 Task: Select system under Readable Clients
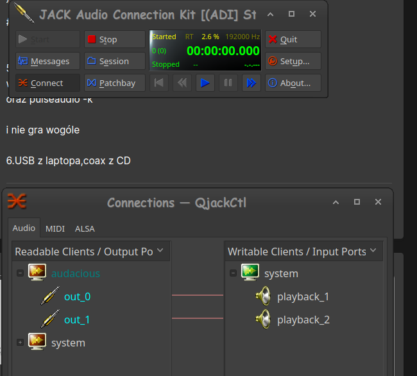(69, 343)
